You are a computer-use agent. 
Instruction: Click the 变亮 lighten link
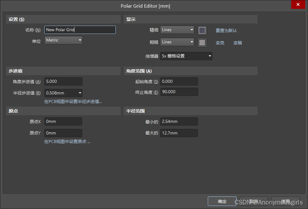click(220, 43)
